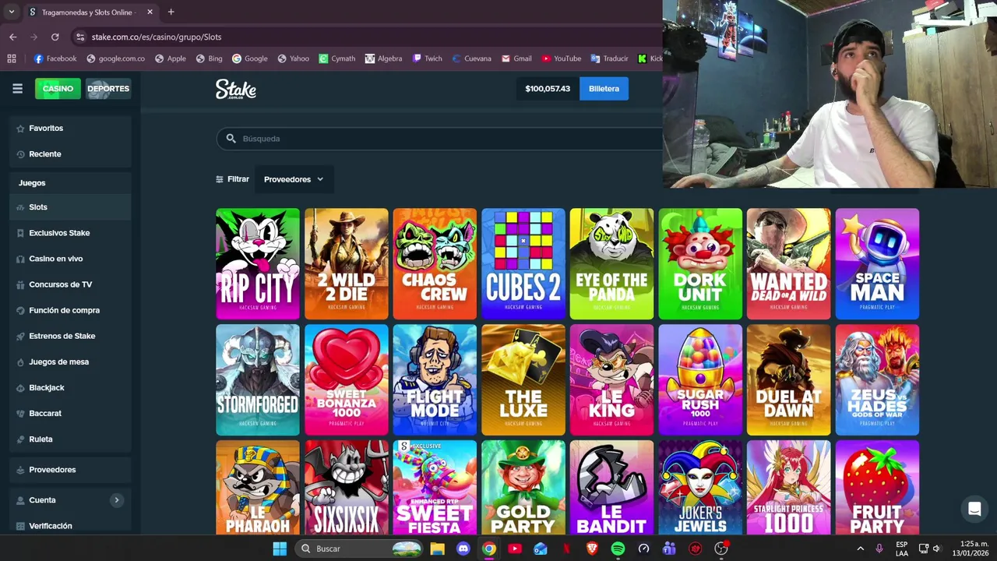Open Exclusivos Stake in sidebar
The width and height of the screenshot is (997, 561).
[x=70, y=233]
